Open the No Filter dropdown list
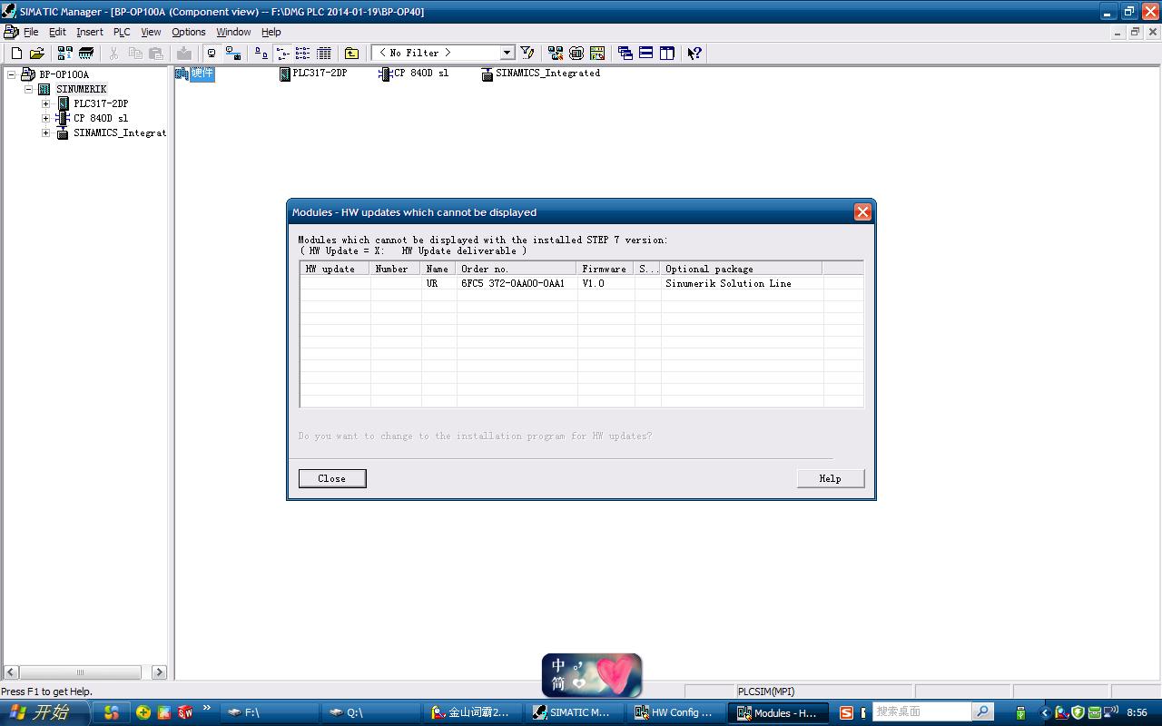Viewport: 1162px width, 726px height. click(507, 53)
